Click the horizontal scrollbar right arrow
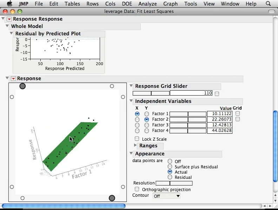 click(270, 206)
